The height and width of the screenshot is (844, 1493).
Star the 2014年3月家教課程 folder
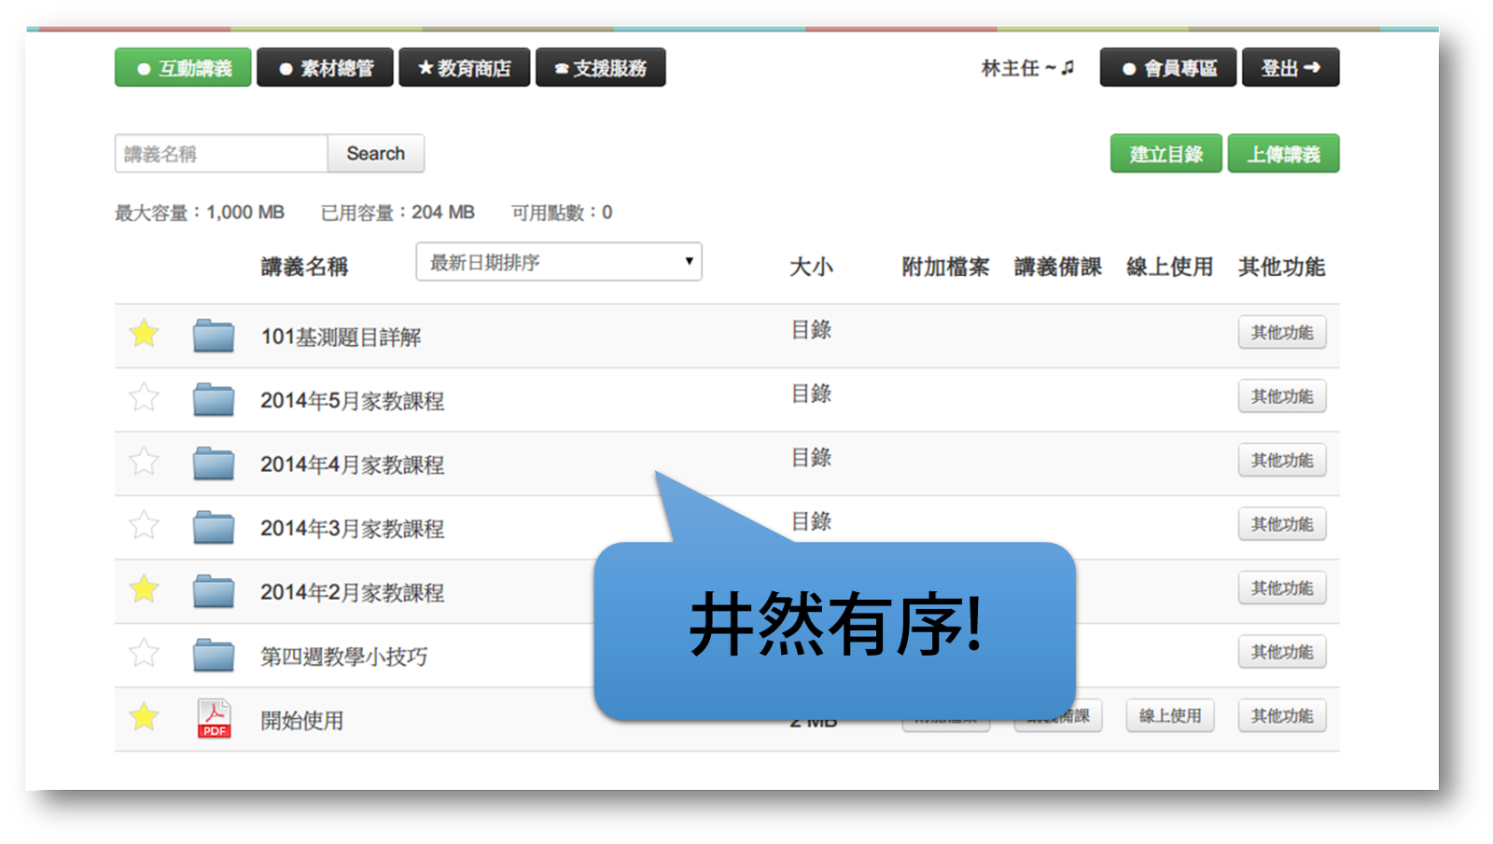tap(144, 525)
